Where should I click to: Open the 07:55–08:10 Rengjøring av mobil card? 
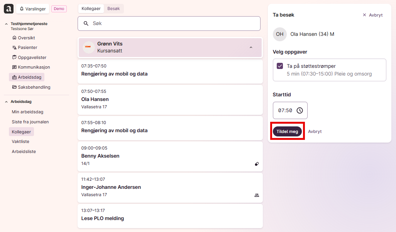170,128
